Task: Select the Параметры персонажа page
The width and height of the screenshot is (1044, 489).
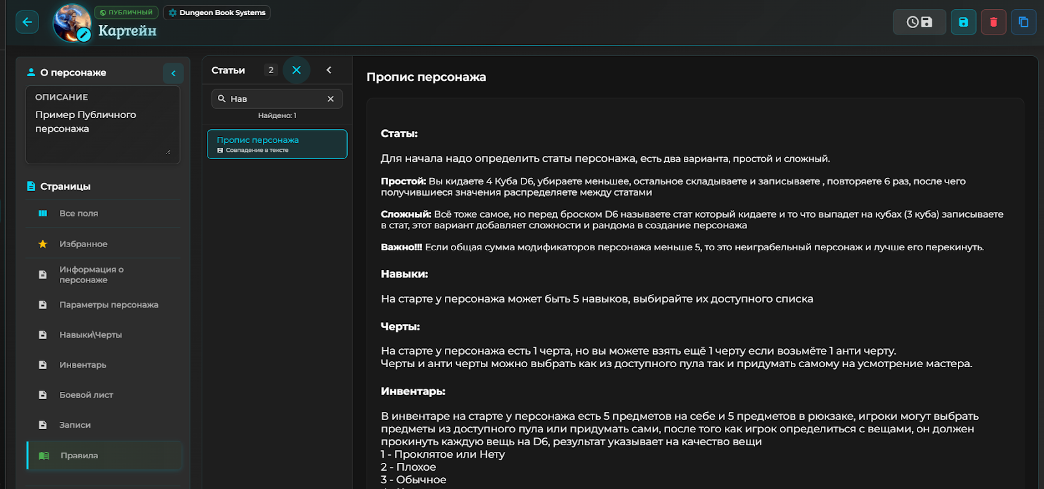Action: (x=108, y=304)
